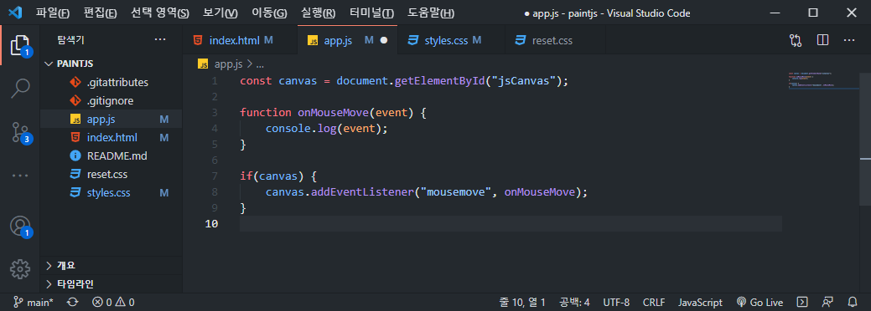The height and width of the screenshot is (311, 871).
Task: Place cursor on empty line 10
Action: click(x=511, y=224)
